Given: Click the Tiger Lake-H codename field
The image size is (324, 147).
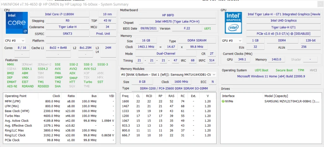Looking at the screenshot, I should 68,27.
